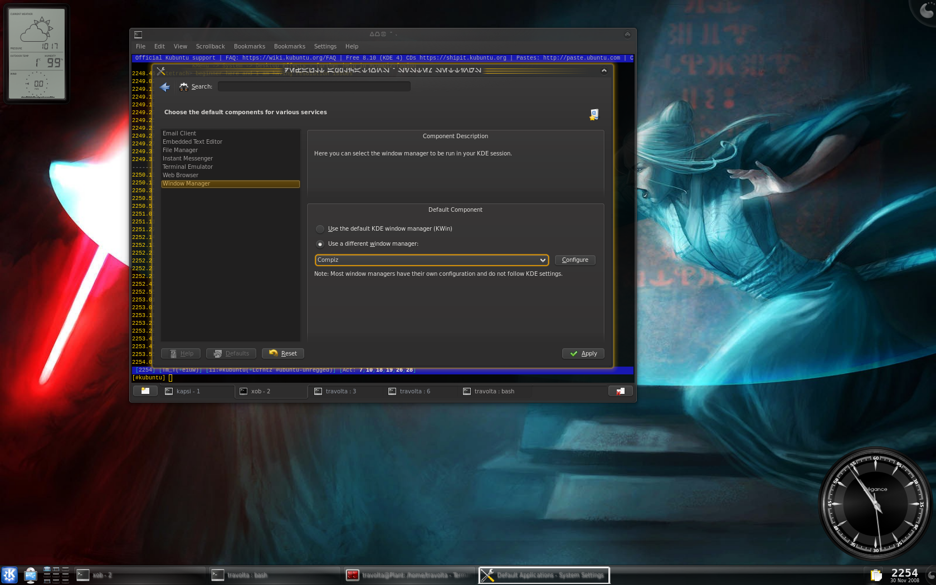Select Use a different window manager option
The image size is (936, 585).
[x=367, y=244]
